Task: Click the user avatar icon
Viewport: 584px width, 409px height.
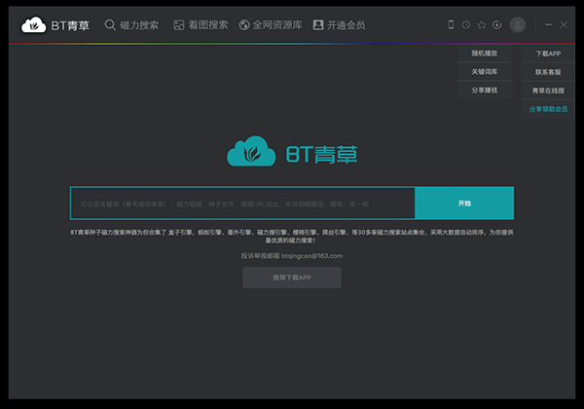Action: pos(518,25)
